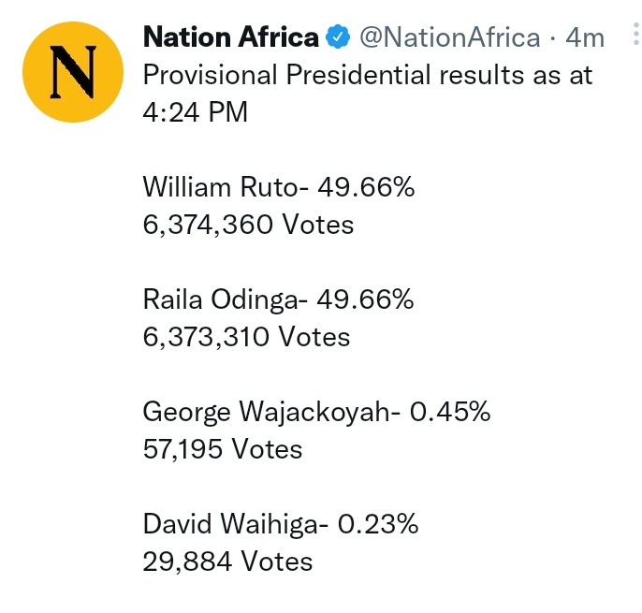
Task: Click the 0.23% figure beside Waihiga
Action: pyautogui.click(x=378, y=524)
